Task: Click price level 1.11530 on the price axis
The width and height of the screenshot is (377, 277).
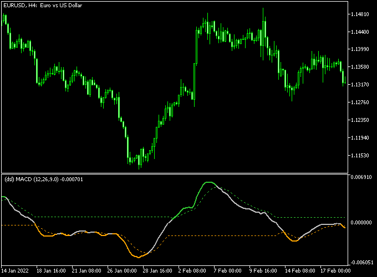Action: [x=360, y=156]
